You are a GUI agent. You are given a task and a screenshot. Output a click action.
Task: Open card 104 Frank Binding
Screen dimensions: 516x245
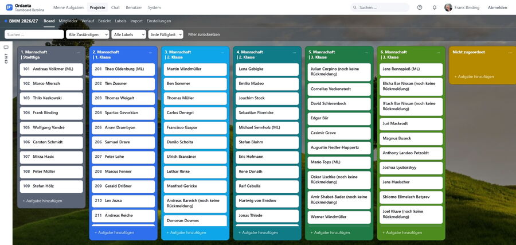pos(52,112)
